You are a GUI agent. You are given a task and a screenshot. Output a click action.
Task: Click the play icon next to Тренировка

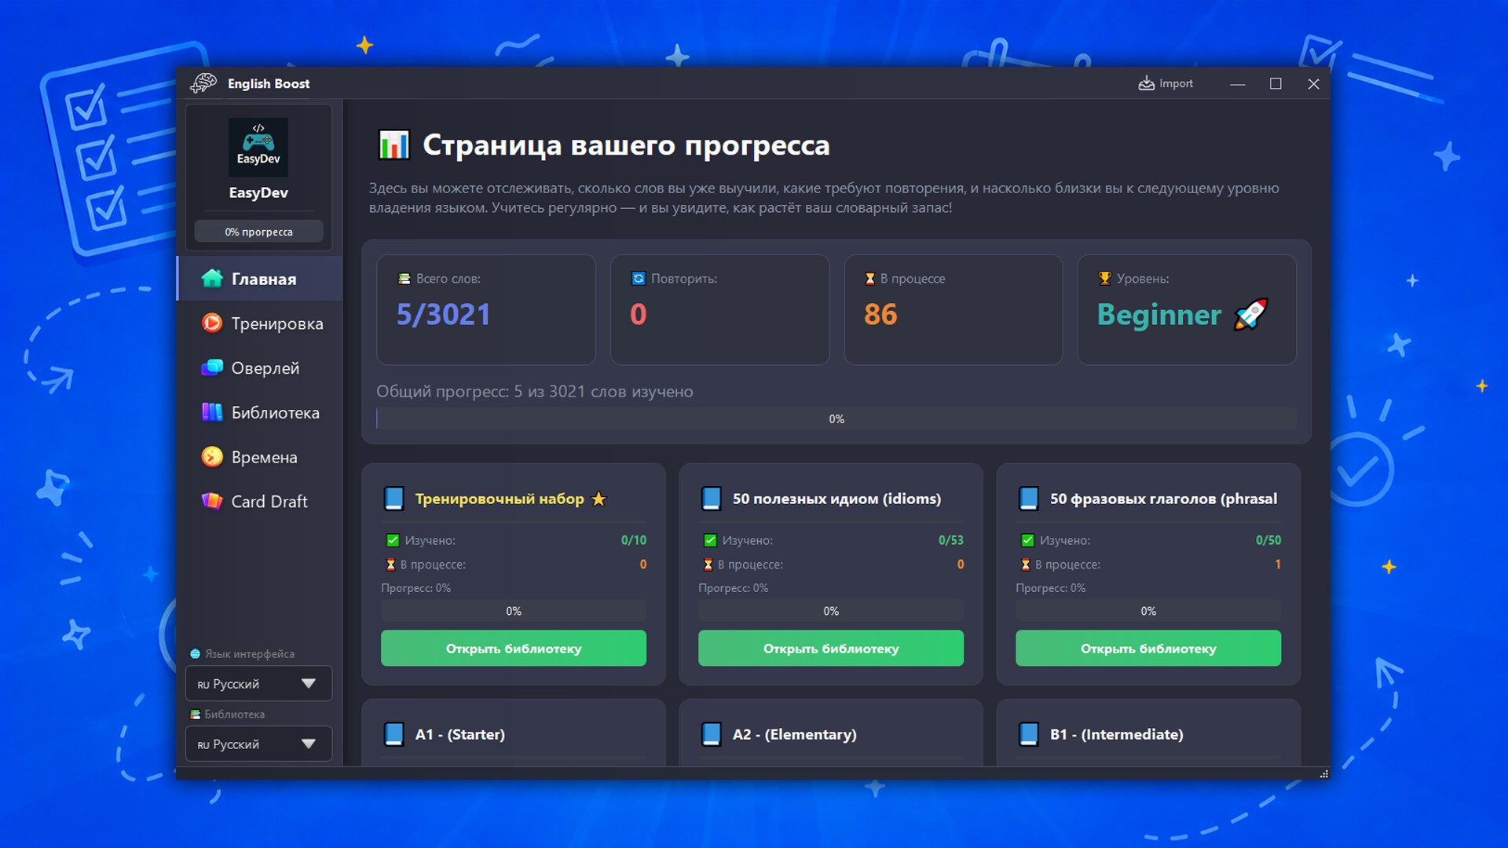(212, 323)
